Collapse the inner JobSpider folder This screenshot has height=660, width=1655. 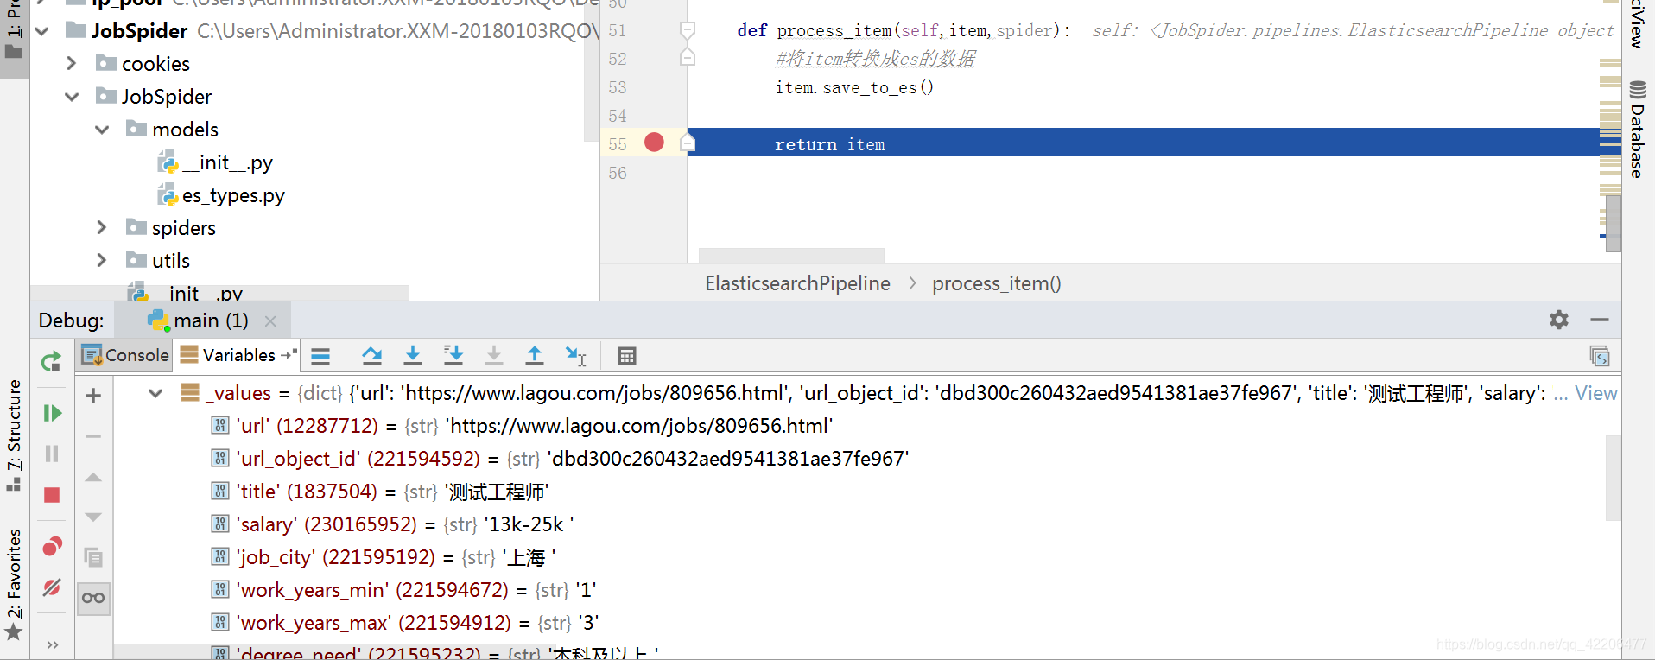(x=72, y=97)
